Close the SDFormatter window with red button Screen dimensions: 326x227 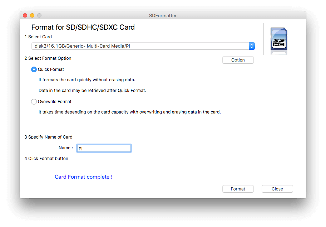coord(25,15)
